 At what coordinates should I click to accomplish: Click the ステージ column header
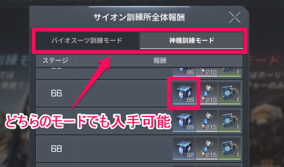[x=55, y=60]
